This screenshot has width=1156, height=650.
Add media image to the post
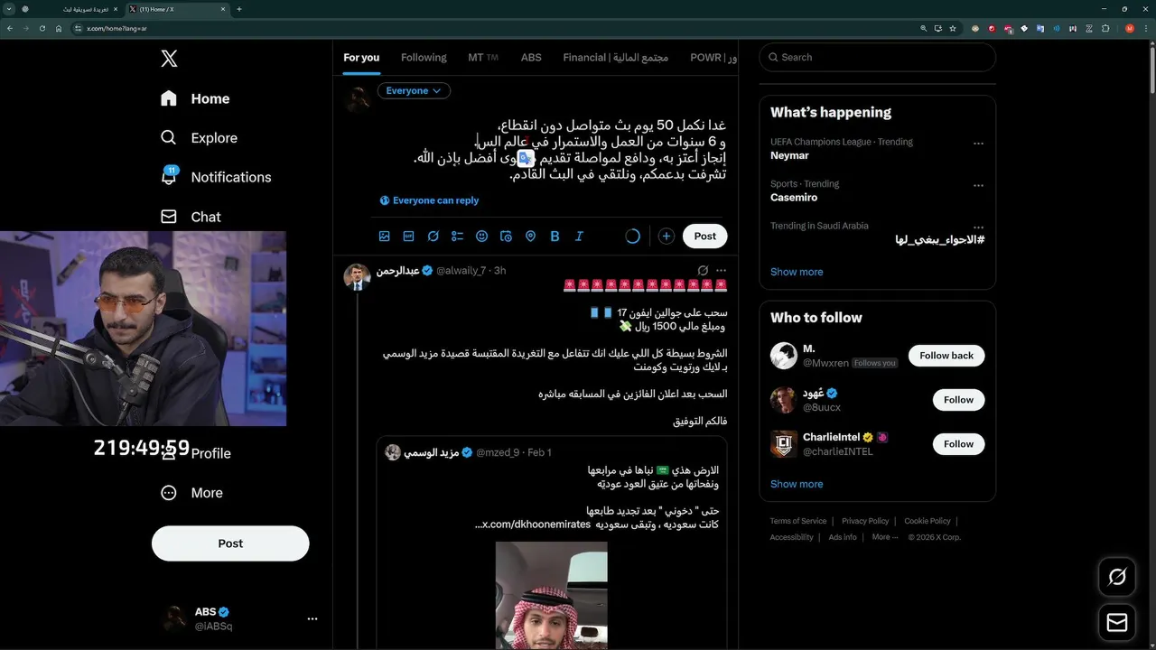(385, 237)
